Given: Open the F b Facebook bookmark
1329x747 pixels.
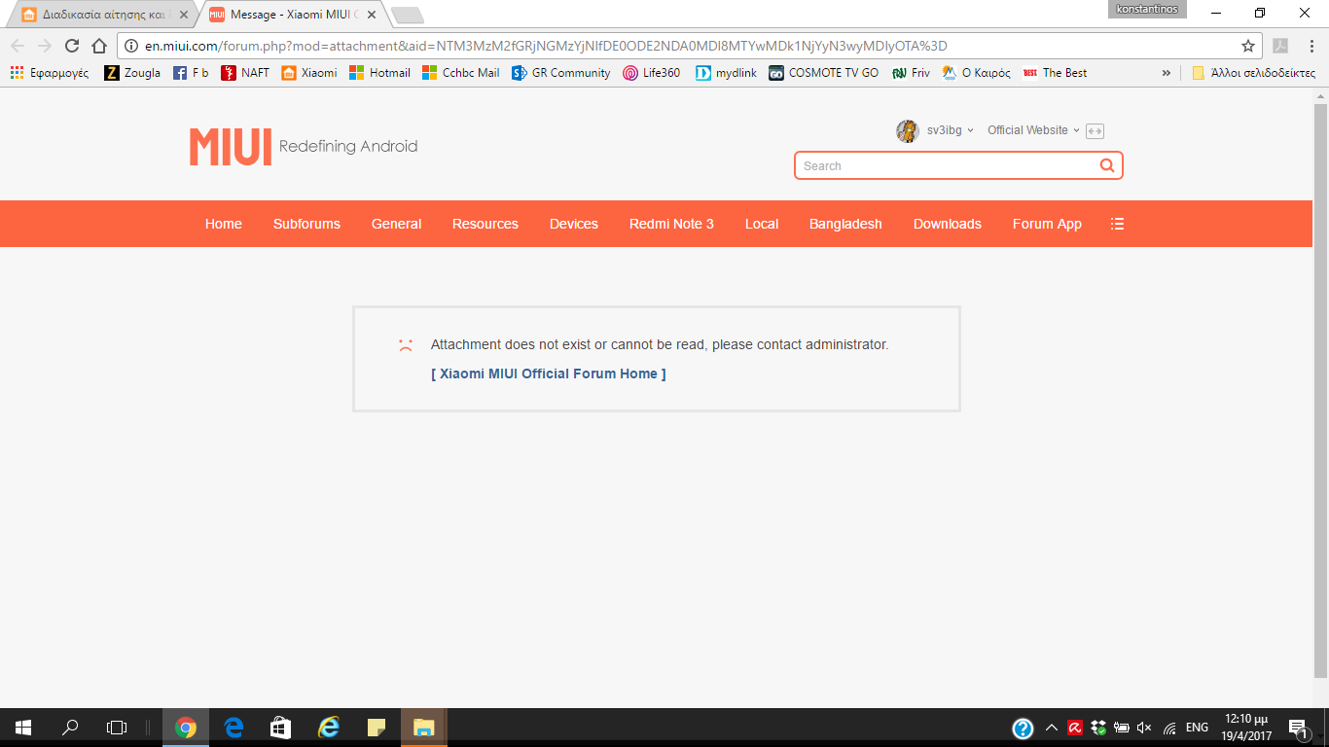Looking at the screenshot, I should [x=191, y=73].
